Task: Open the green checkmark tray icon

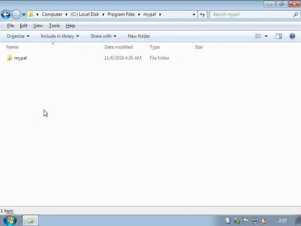Action: (237, 221)
